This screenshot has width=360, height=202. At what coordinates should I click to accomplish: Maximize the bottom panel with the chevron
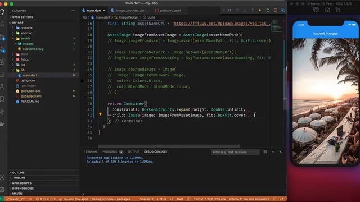tap(273, 152)
